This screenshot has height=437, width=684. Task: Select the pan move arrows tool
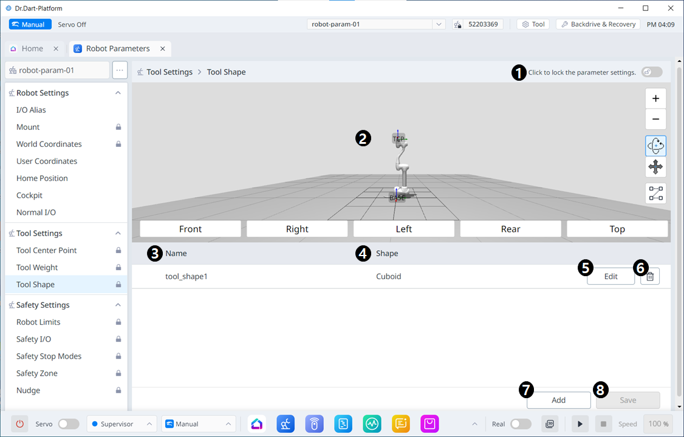(655, 167)
